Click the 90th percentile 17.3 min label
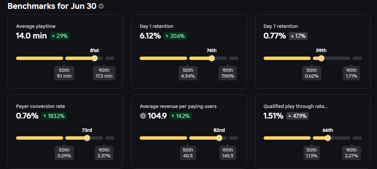 (104, 73)
